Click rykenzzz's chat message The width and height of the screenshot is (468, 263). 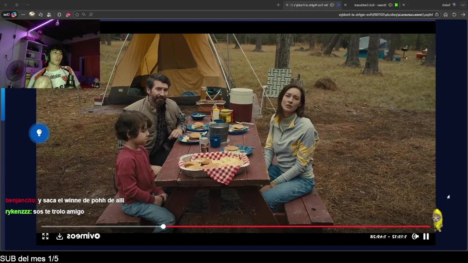(45, 211)
